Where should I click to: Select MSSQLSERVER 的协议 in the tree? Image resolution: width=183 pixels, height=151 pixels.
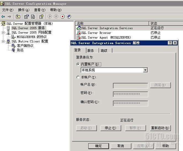32,37
